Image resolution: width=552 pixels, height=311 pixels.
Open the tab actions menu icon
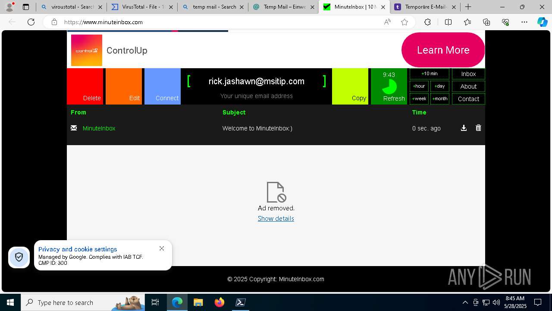tap(26, 7)
